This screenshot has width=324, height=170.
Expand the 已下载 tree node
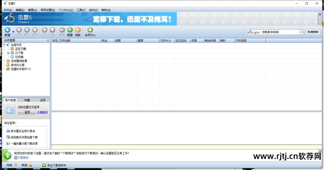tap(8, 53)
